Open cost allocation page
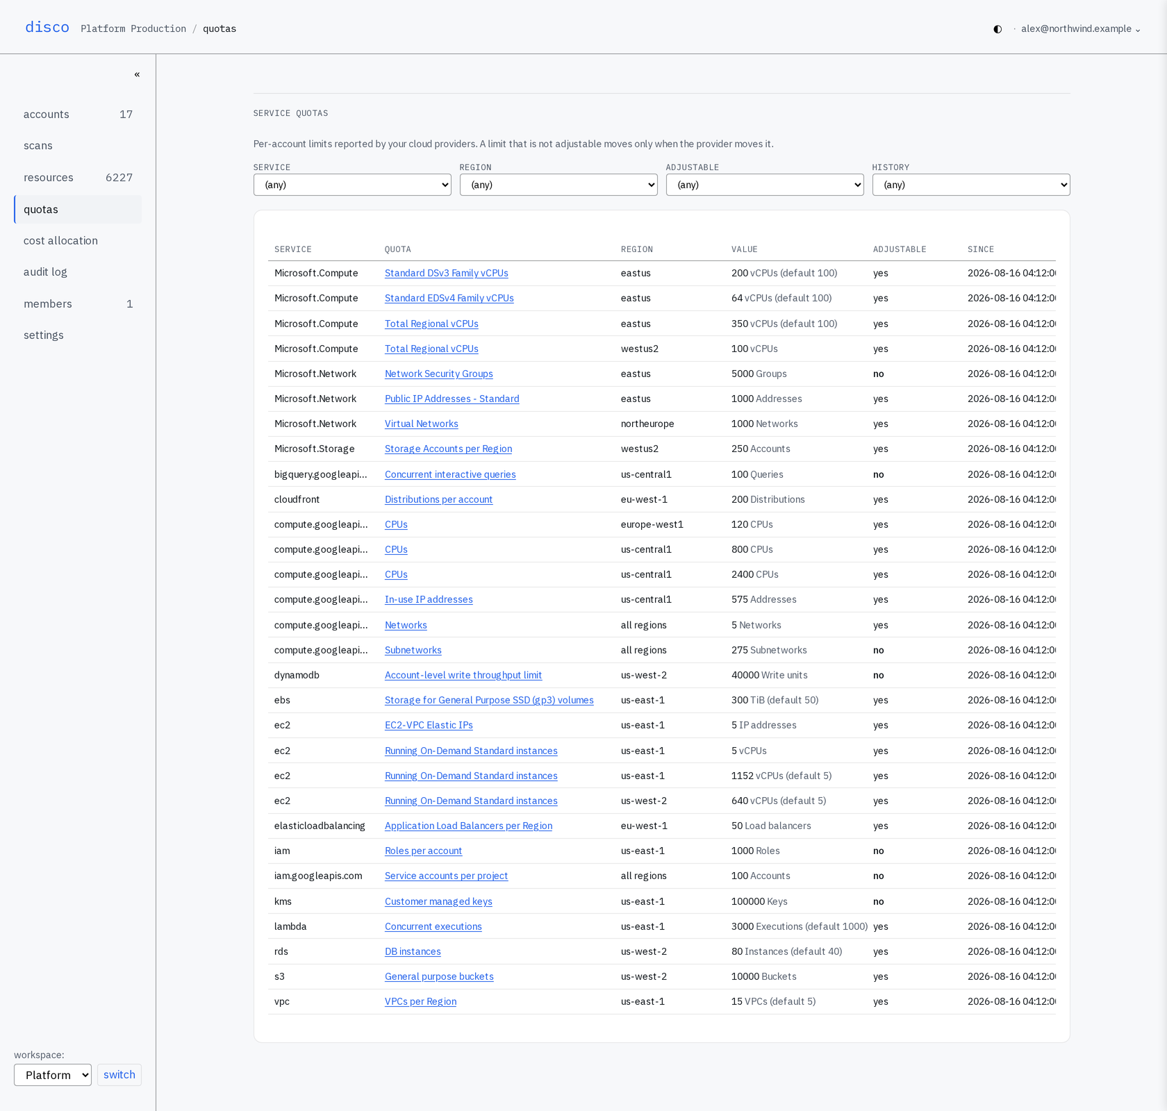 [x=78, y=241]
